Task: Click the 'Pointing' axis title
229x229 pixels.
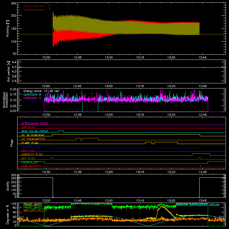Action: (8, 29)
